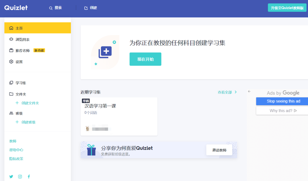Screen dimensions: 308x181
Task: Open search using the magnifier icon
Action: point(50,8)
